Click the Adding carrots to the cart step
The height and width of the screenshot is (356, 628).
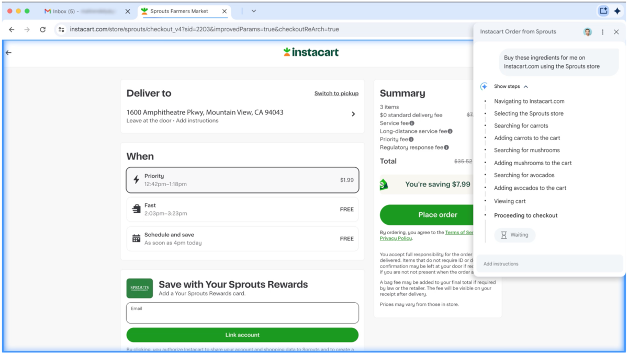click(x=527, y=138)
